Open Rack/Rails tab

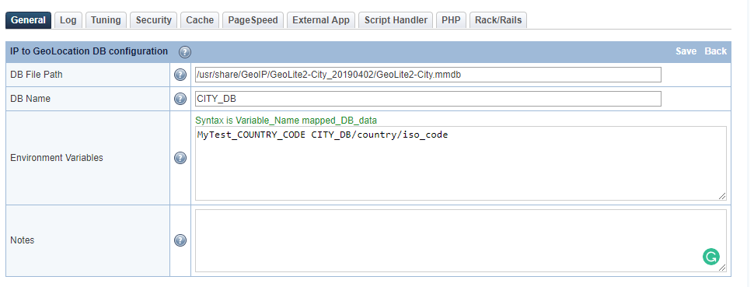pyautogui.click(x=498, y=20)
